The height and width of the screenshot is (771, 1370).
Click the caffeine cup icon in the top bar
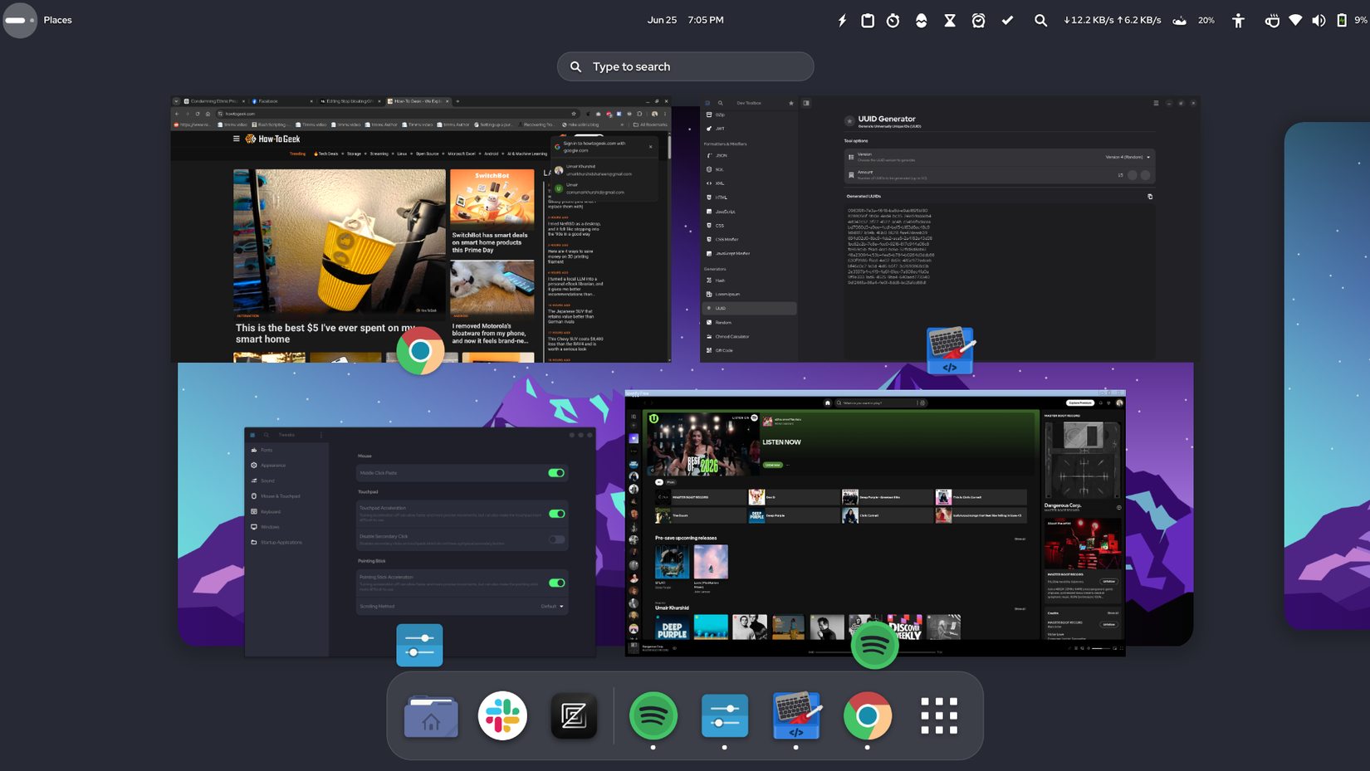(1271, 20)
